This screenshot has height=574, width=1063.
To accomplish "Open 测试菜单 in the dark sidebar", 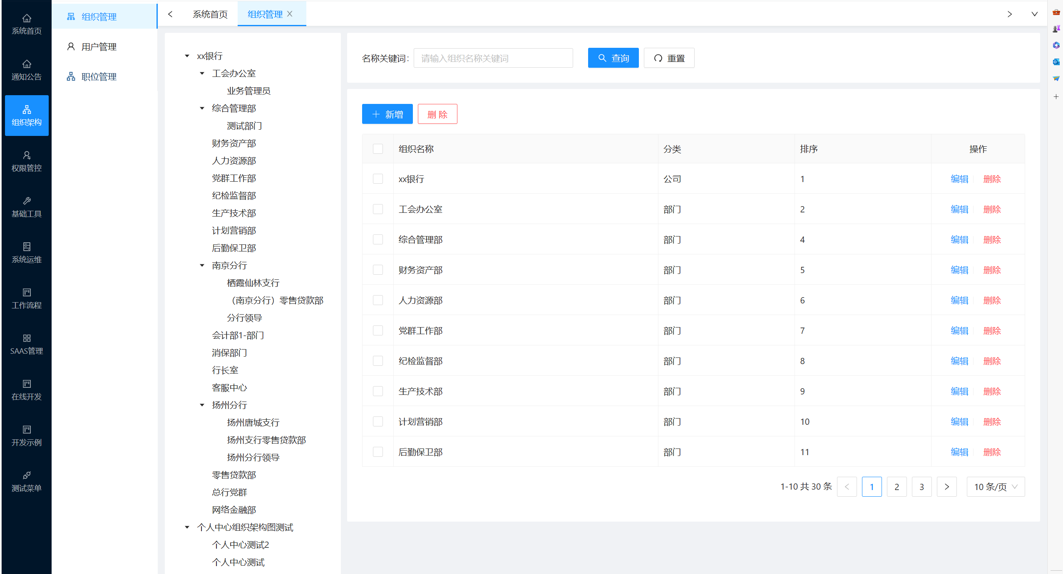I will coord(27,481).
